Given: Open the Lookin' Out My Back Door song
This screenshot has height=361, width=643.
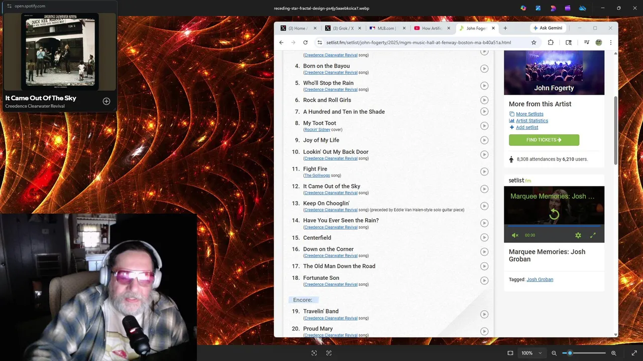Looking at the screenshot, I should click(336, 152).
